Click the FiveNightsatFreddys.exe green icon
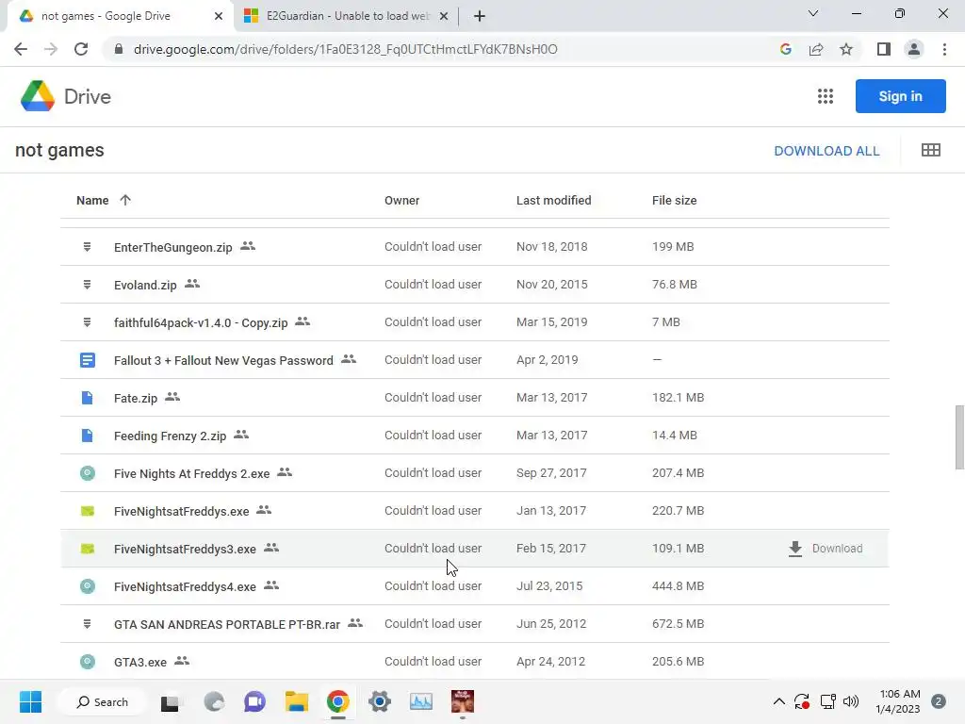 tap(88, 511)
